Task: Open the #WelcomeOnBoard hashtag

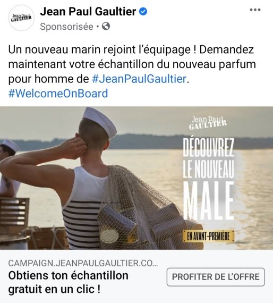Action: pos(58,94)
